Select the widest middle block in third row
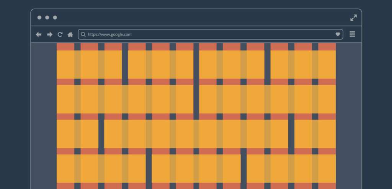Image resolution: width=392 pixels, height=189 pixels. click(196, 134)
